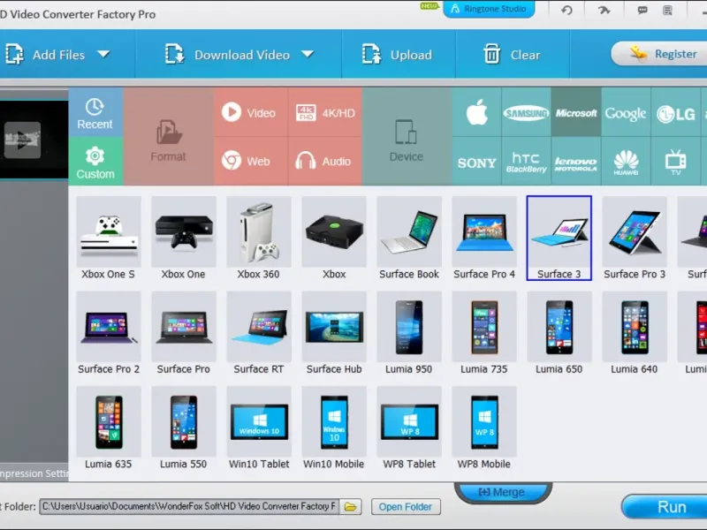Open Ringtone Studio
The width and height of the screenshot is (707, 530).
coord(489,9)
